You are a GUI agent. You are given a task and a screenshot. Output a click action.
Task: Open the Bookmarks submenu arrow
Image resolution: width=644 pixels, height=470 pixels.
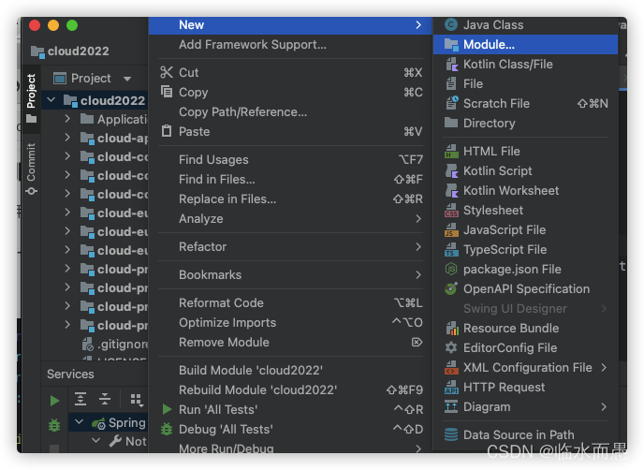[418, 274]
